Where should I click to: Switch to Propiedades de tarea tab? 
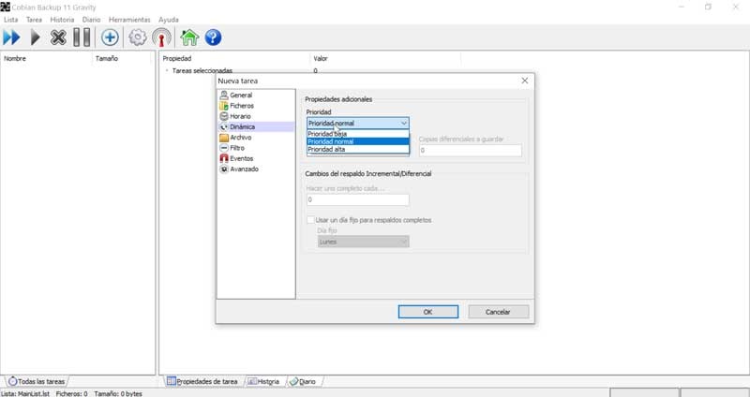(202, 381)
